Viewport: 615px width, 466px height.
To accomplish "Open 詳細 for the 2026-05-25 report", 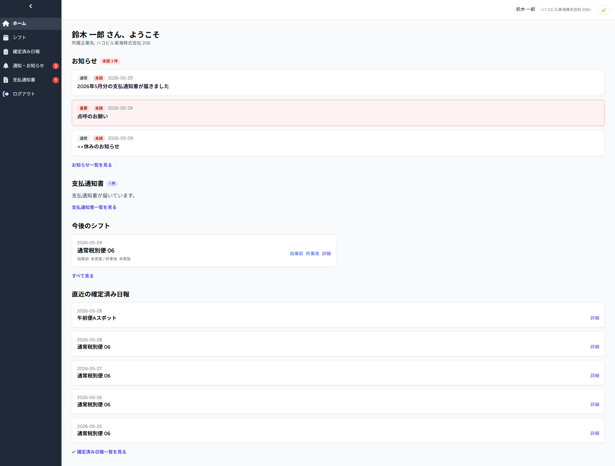I will point(595,433).
